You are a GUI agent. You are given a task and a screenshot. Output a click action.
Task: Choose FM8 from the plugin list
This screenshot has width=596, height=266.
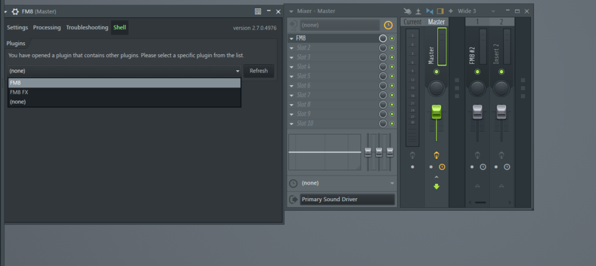(125, 83)
